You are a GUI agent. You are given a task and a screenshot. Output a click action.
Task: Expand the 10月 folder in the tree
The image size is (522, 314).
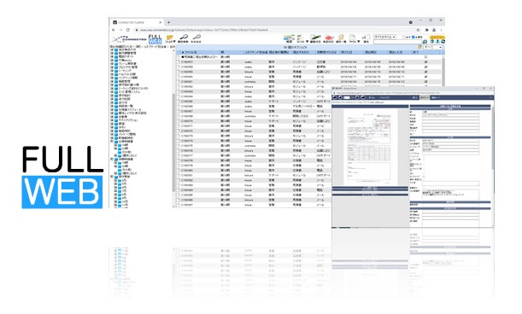click(115, 201)
